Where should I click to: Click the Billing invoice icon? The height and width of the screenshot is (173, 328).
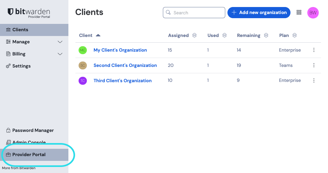click(x=8, y=54)
